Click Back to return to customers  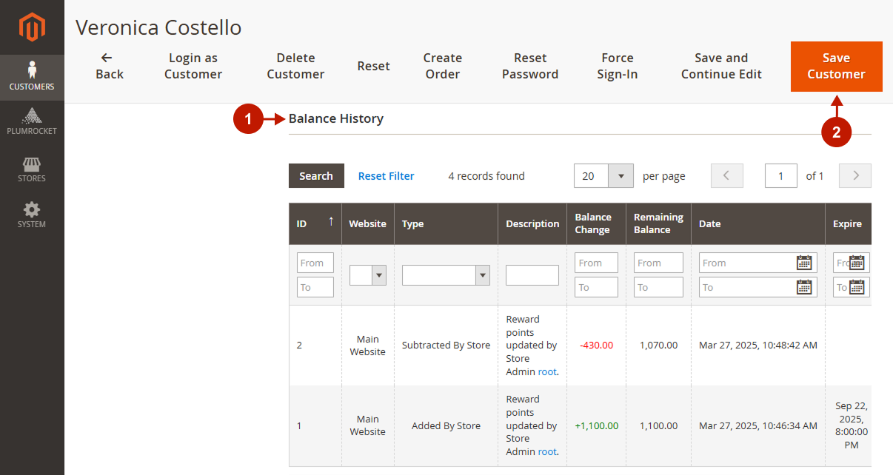109,67
